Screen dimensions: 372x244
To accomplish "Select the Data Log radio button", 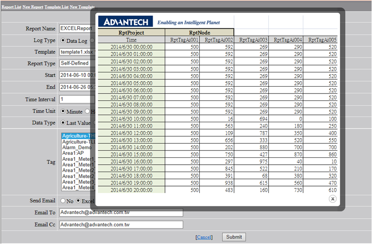I will [x=63, y=41].
